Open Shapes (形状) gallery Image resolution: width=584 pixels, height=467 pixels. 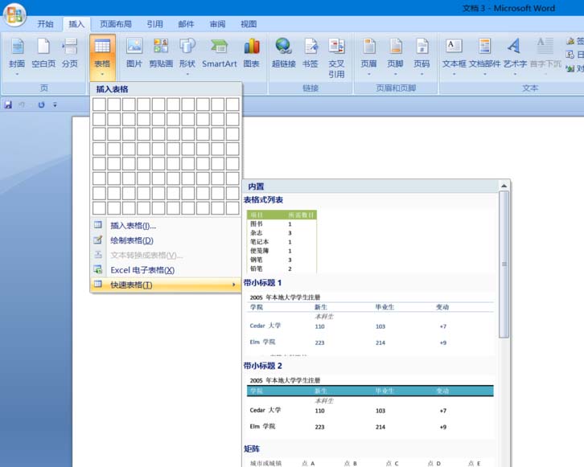click(187, 55)
